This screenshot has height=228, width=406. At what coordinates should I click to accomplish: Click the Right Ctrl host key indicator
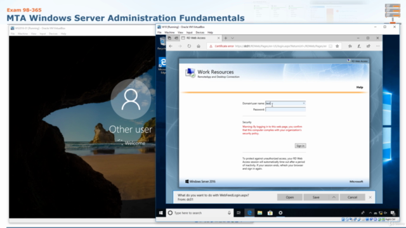coord(390,220)
